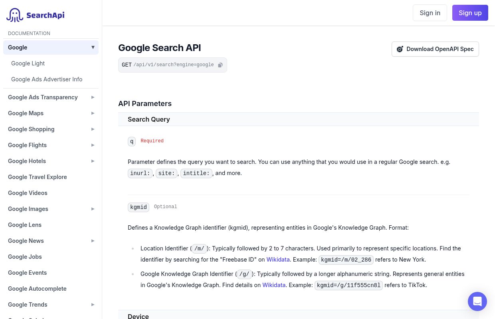The height and width of the screenshot is (319, 495).
Task: Click the inurl: code snippet
Action: pos(140,173)
